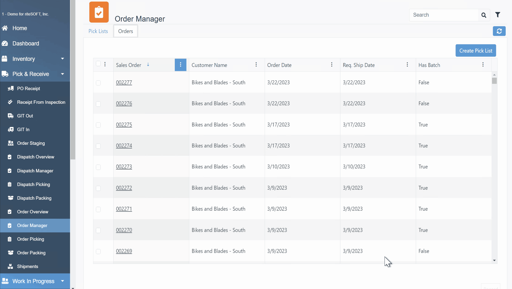Open the Has Batch column menu
Viewport: 512px width, 289px height.
[x=483, y=65]
